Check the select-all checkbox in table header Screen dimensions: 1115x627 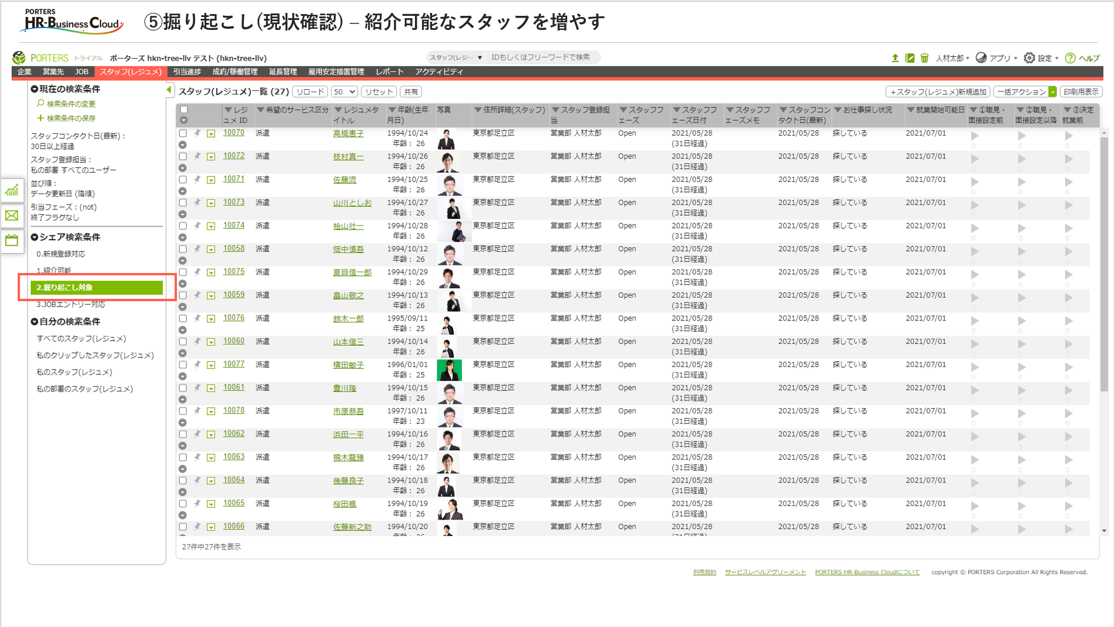(x=184, y=110)
